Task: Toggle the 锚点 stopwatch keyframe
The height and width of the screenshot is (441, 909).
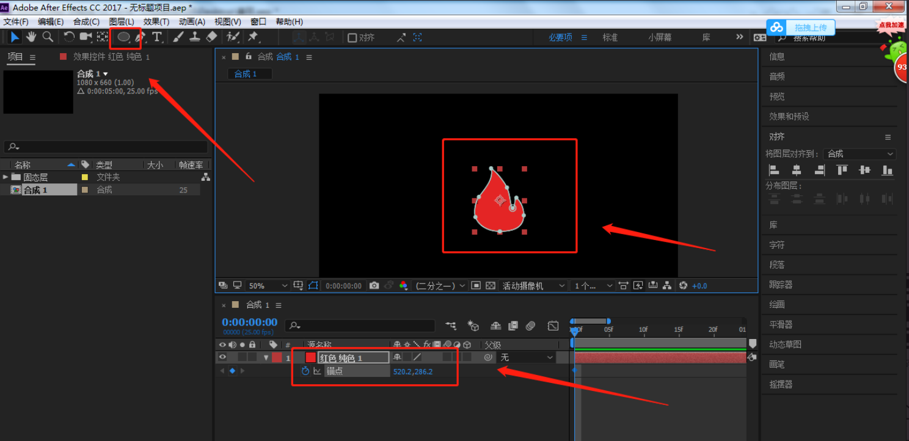Action: click(x=305, y=371)
